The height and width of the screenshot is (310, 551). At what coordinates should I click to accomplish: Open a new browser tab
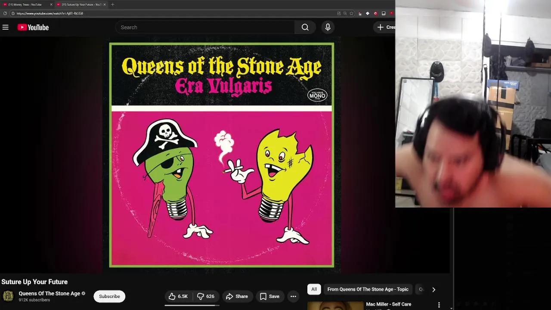(x=112, y=4)
